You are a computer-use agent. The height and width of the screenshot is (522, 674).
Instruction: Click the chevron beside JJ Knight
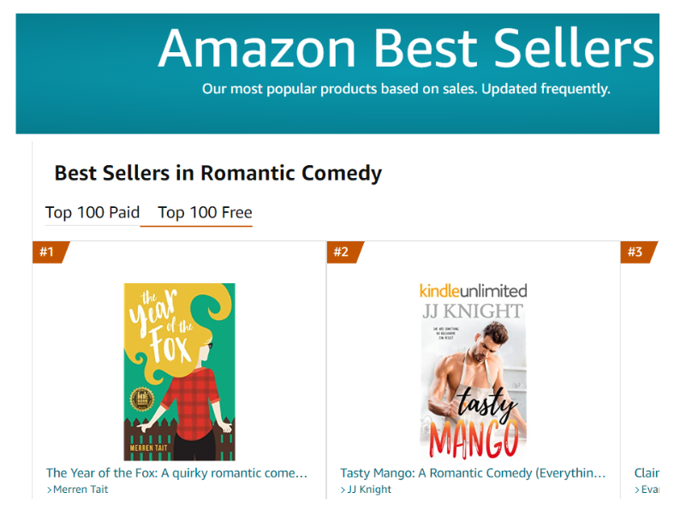tap(343, 489)
